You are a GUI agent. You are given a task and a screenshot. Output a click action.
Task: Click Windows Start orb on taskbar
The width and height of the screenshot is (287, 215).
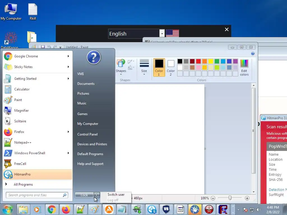coord(7,209)
